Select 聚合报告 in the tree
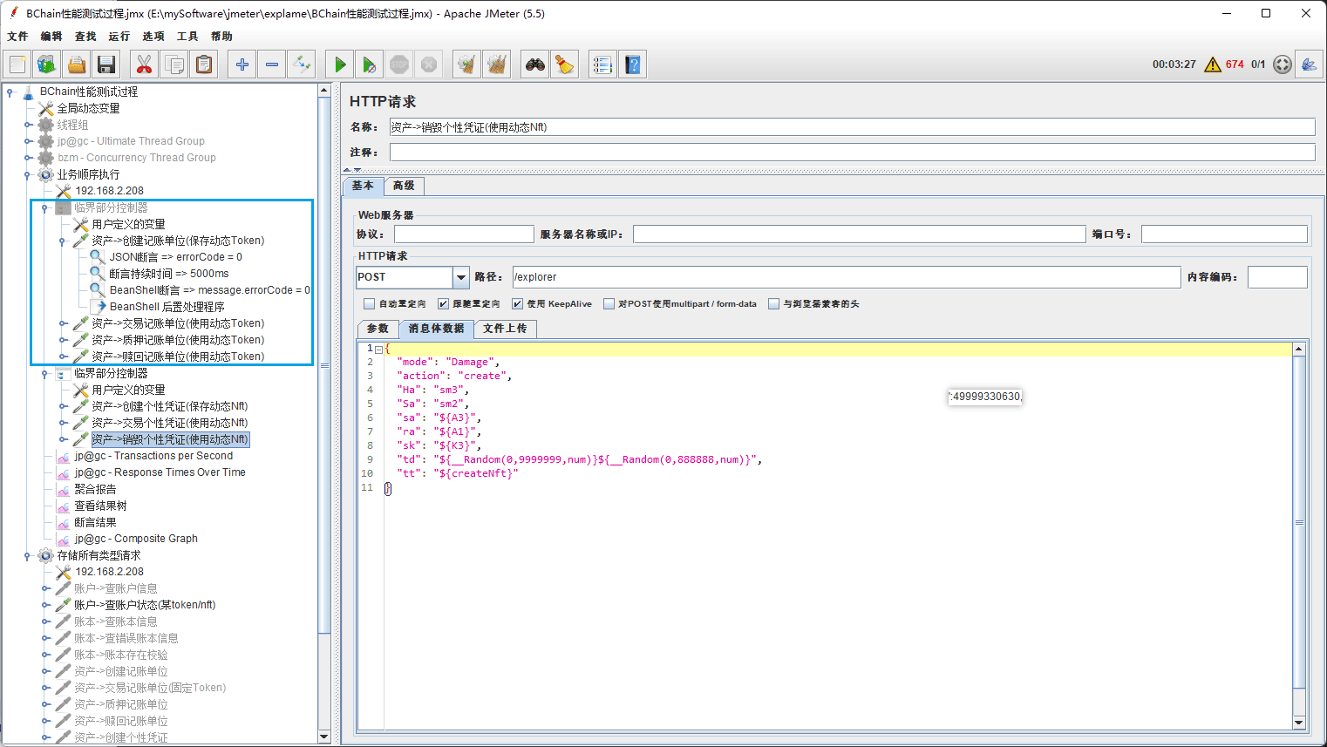This screenshot has width=1327, height=747. point(95,489)
